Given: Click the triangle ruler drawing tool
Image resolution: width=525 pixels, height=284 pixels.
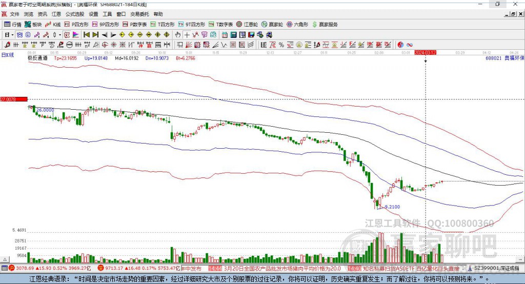Looking at the screenshot, I should [x=96, y=45].
